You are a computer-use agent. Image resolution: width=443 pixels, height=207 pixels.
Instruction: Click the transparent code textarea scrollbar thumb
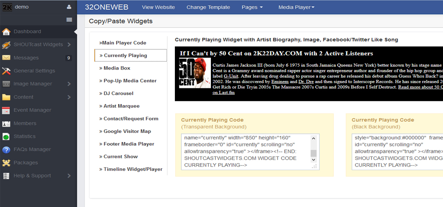tap(314, 153)
